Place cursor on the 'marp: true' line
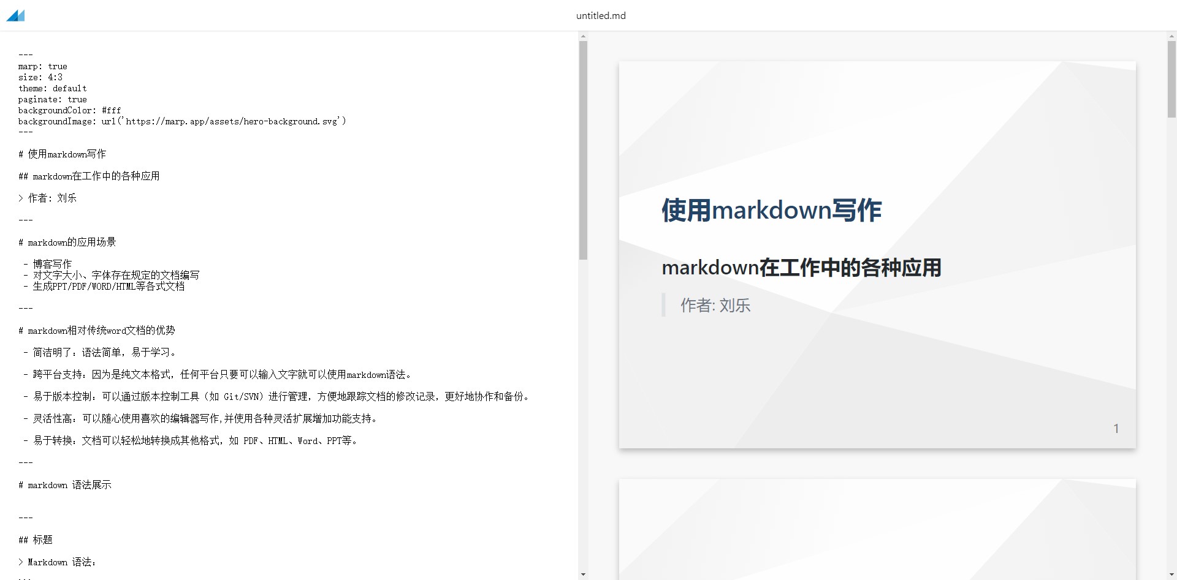 pyautogui.click(x=43, y=66)
